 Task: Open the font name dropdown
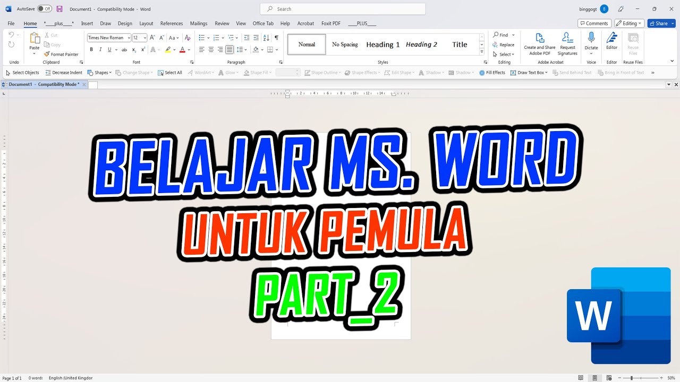pos(129,38)
